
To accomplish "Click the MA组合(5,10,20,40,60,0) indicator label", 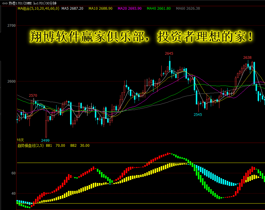I will 38,9.
